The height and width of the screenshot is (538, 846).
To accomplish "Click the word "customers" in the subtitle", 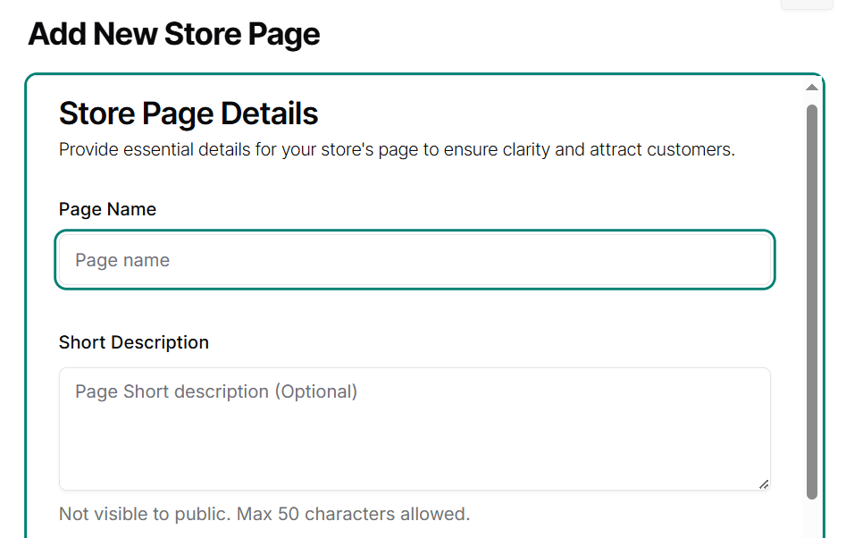I will tap(693, 149).
